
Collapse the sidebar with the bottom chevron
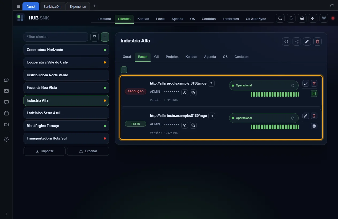point(6,214)
